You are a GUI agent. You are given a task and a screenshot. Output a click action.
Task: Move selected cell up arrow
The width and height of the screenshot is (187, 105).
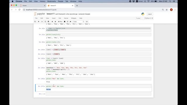click(x=52, y=22)
